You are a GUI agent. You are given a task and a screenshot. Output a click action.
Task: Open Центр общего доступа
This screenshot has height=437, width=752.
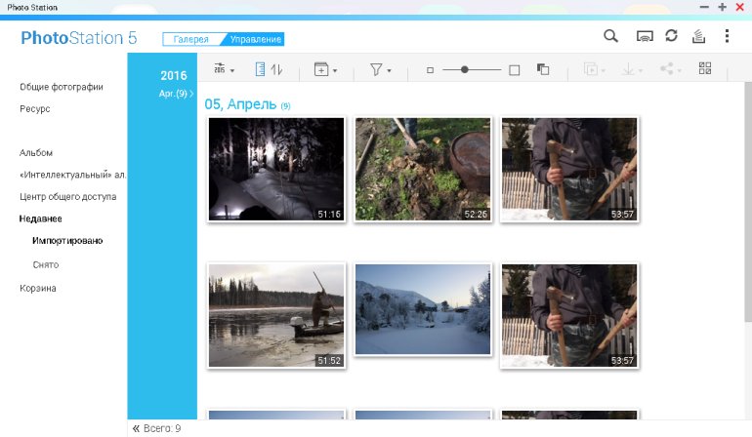click(67, 196)
